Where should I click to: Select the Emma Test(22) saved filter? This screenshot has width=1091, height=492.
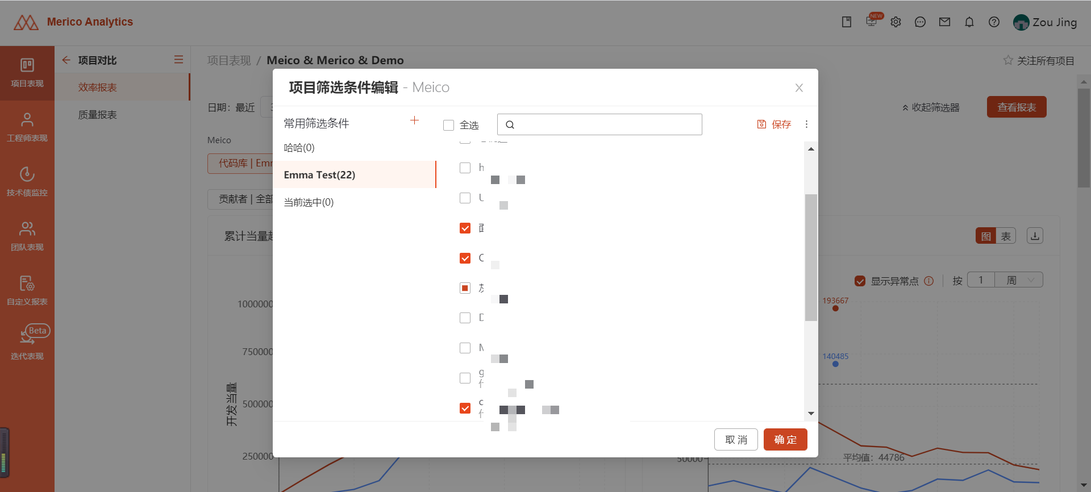coord(355,174)
